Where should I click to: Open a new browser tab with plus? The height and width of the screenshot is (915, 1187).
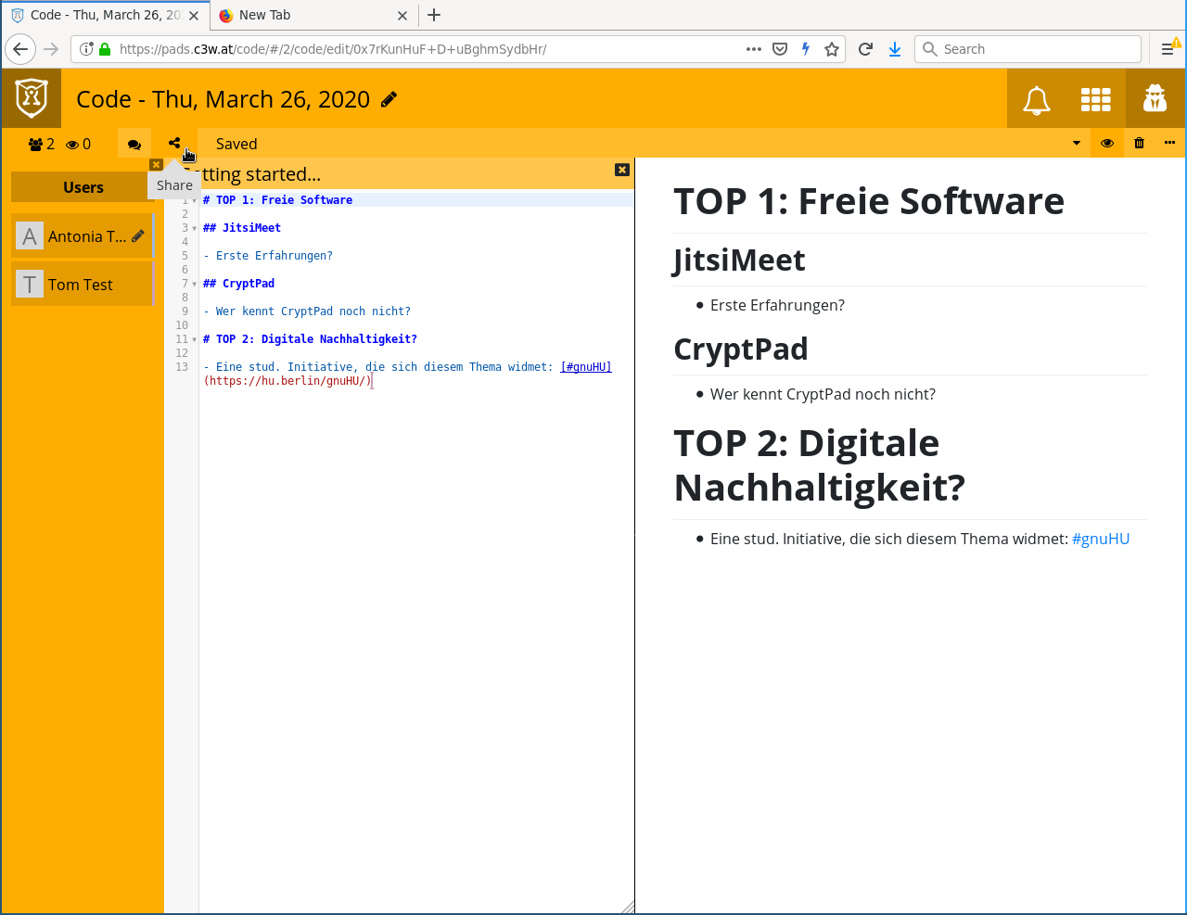tap(434, 15)
